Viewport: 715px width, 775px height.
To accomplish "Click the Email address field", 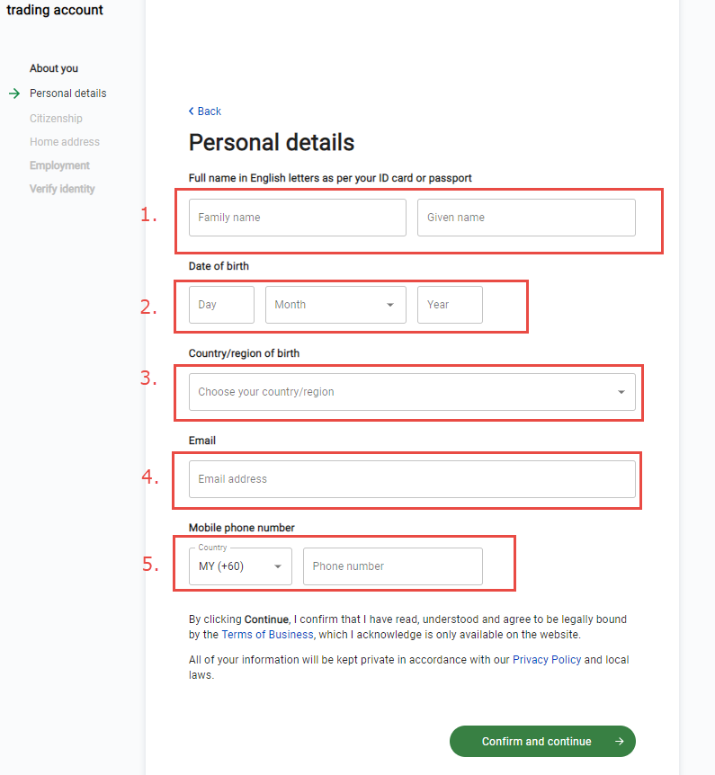I will coord(412,479).
